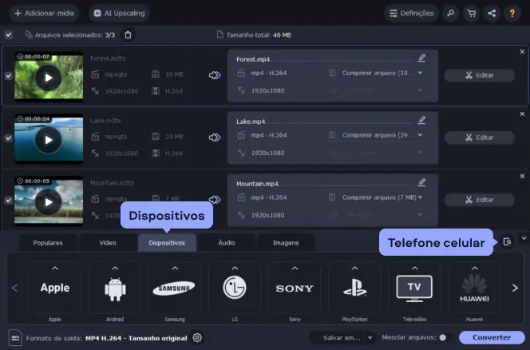Click Editar for Mountain.mp4
Image resolution: width=530 pixels, height=350 pixels.
click(479, 200)
